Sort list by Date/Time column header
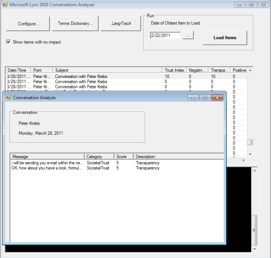271x258 pixels. 17,70
